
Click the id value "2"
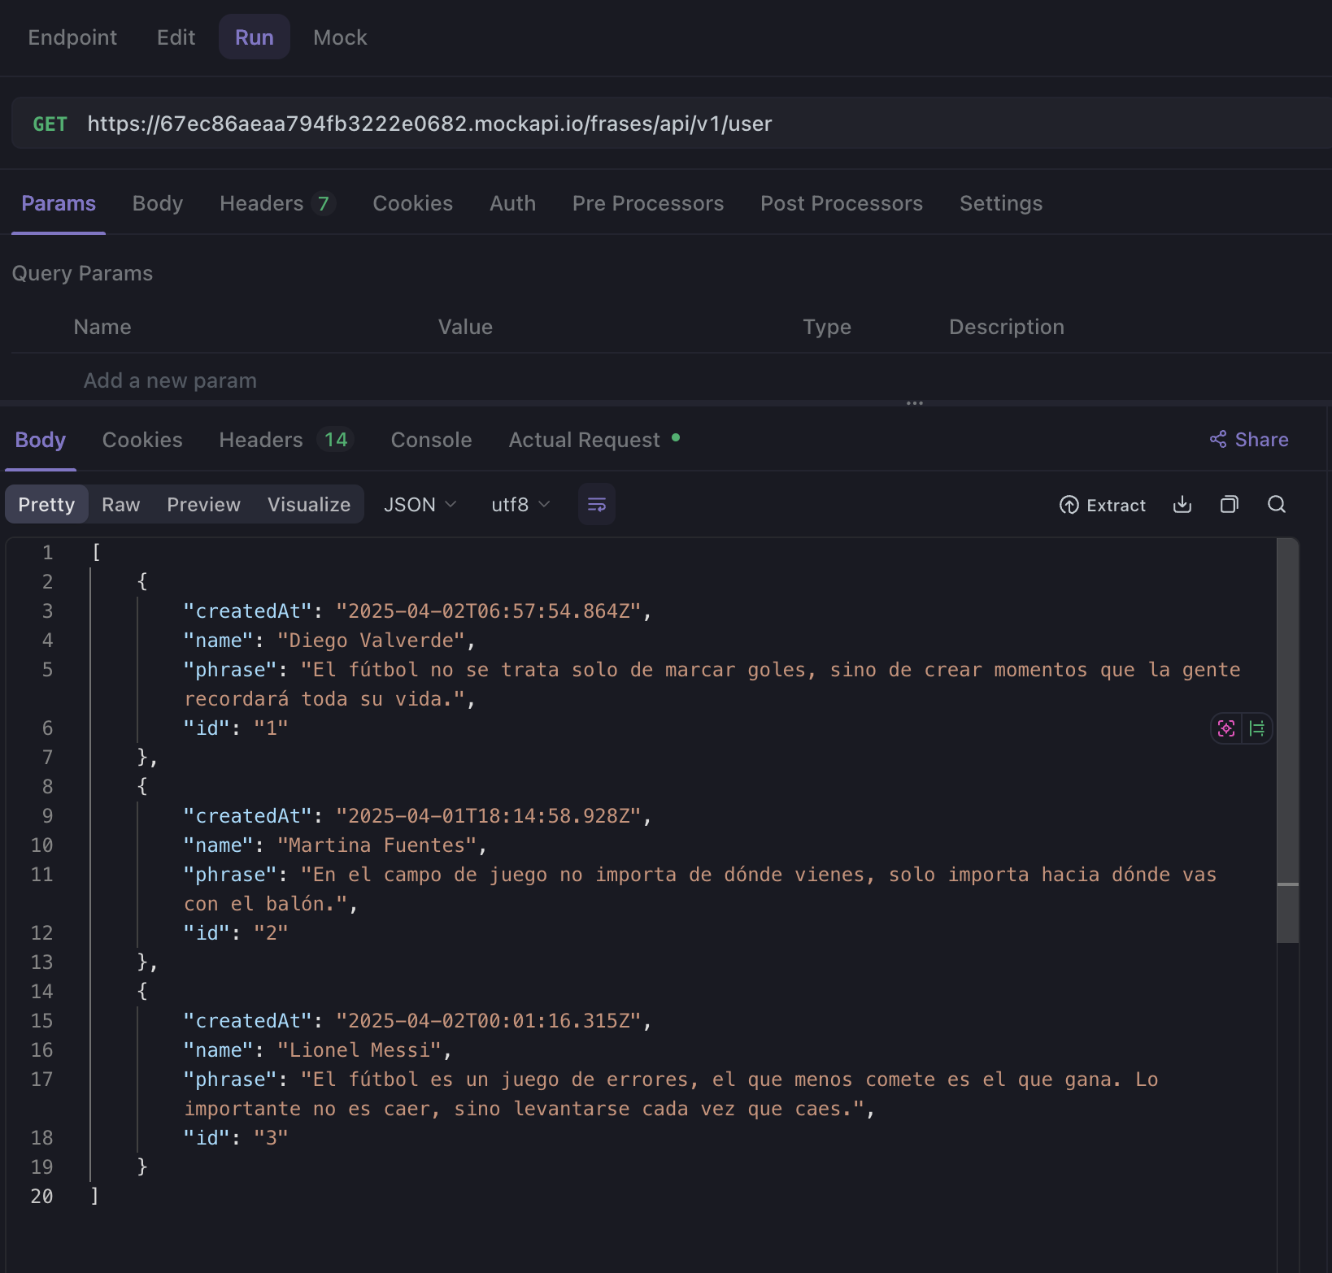coord(271,933)
